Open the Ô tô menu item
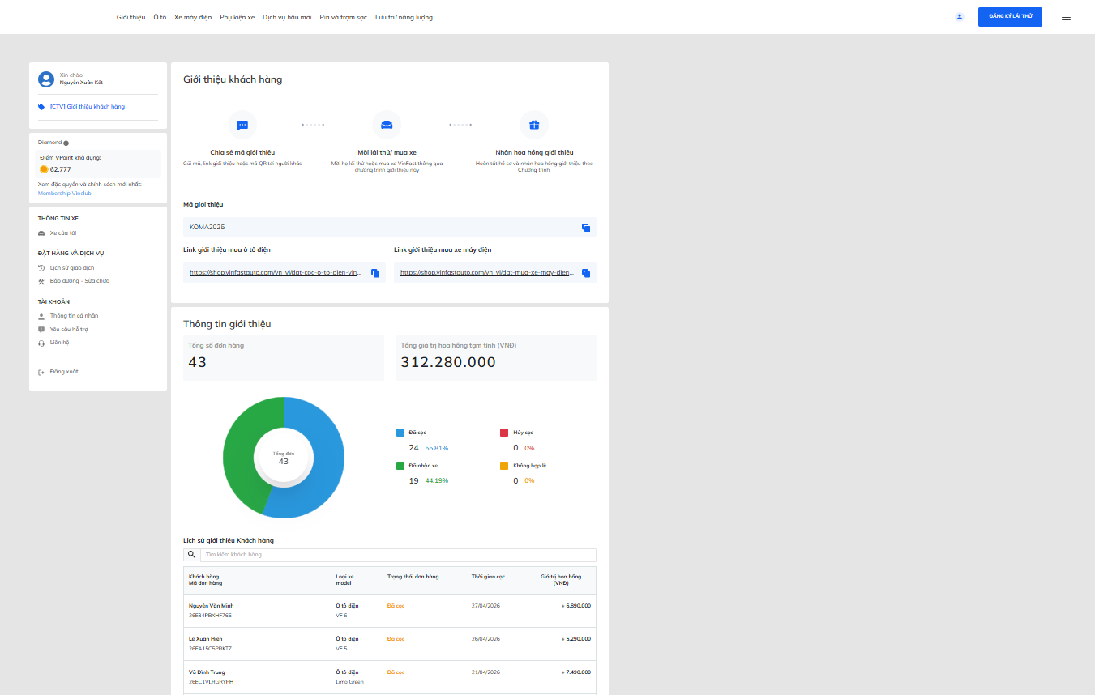The width and height of the screenshot is (1095, 695). [160, 17]
